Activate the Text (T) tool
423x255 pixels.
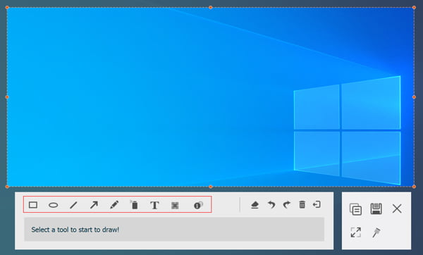(154, 205)
